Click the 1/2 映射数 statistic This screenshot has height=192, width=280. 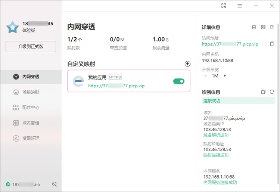pyautogui.click(x=75, y=43)
